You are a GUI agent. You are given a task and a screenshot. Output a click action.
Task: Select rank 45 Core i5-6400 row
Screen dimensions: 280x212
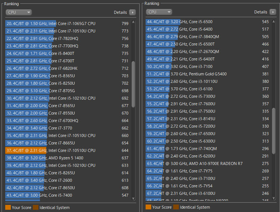tap(208, 29)
